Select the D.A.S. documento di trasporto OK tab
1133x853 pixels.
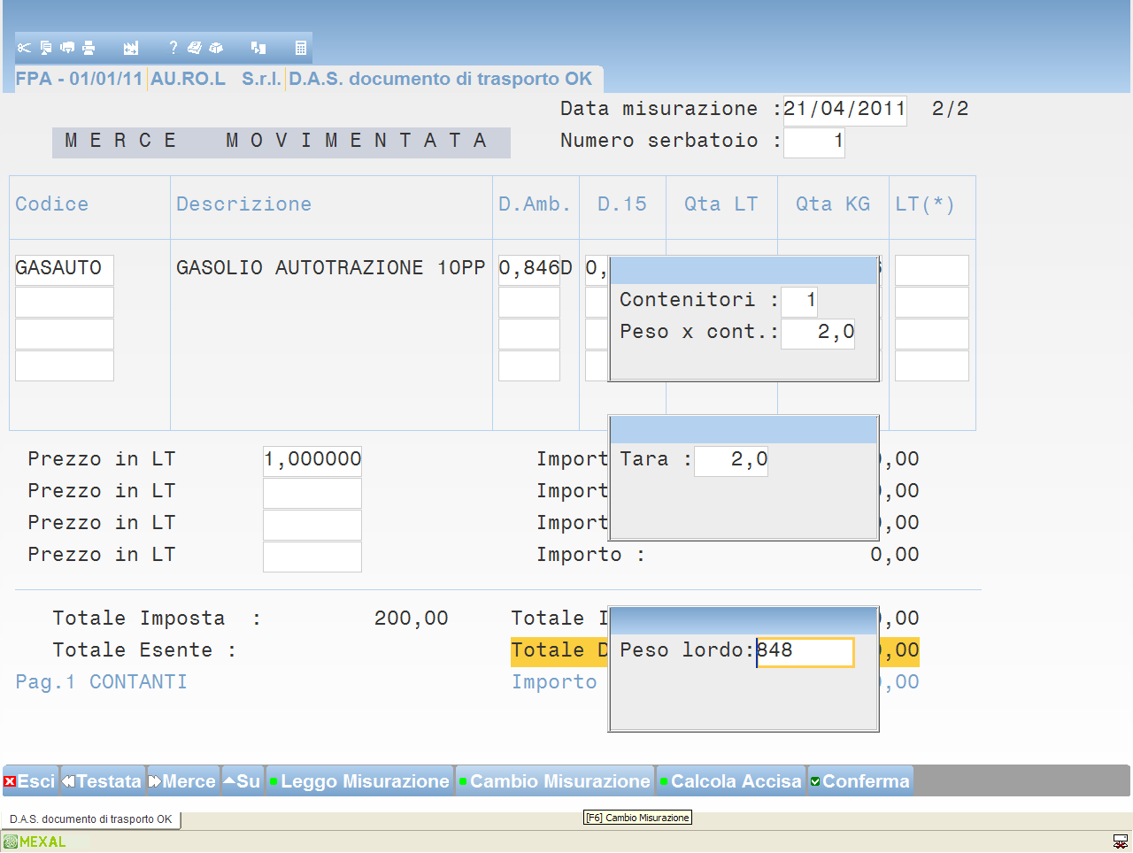click(91, 819)
